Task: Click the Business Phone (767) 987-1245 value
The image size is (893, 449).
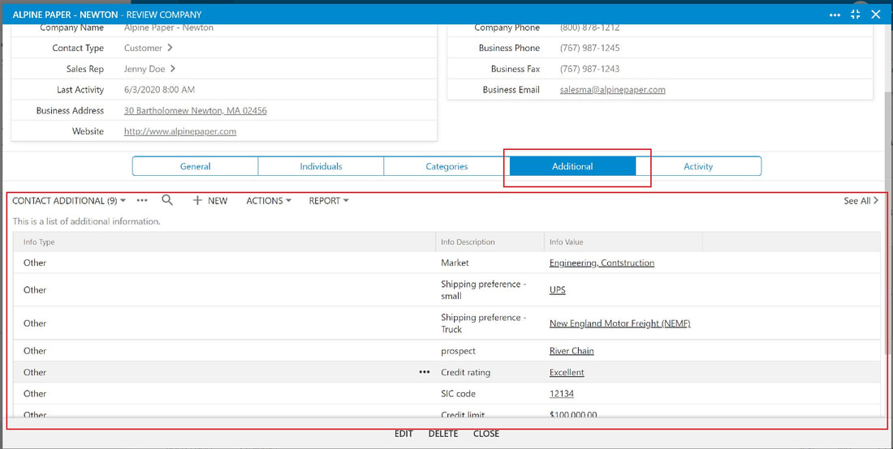Action: 589,48
